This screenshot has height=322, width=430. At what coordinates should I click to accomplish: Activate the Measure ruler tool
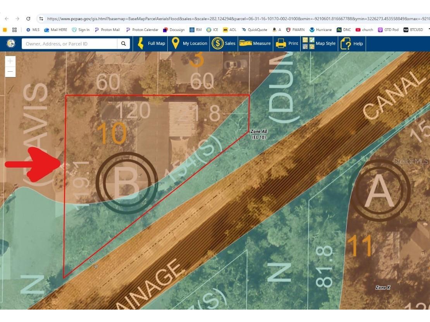point(255,44)
